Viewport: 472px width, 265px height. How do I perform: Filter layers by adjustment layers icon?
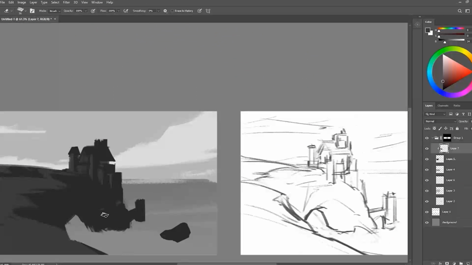coord(457,114)
